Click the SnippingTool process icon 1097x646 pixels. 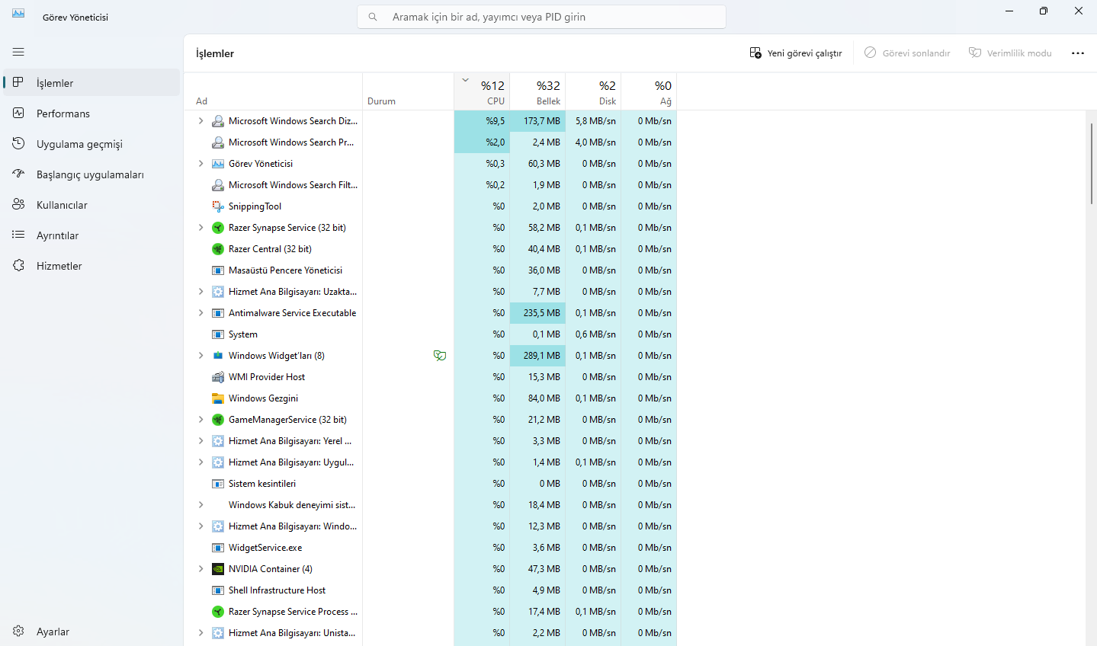coord(218,206)
